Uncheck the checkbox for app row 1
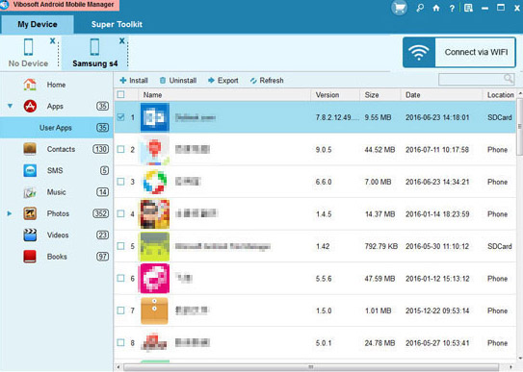The height and width of the screenshot is (372, 523). coord(120,117)
